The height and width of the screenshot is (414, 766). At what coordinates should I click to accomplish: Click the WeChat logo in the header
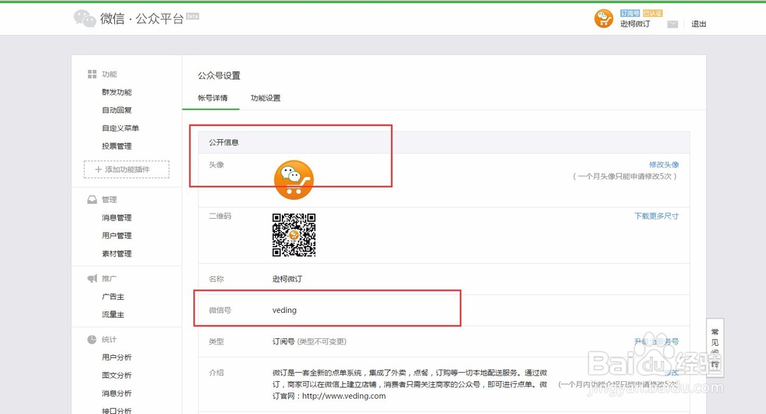pyautogui.click(x=84, y=18)
